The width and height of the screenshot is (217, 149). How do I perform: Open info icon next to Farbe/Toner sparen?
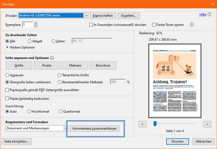click(192, 25)
